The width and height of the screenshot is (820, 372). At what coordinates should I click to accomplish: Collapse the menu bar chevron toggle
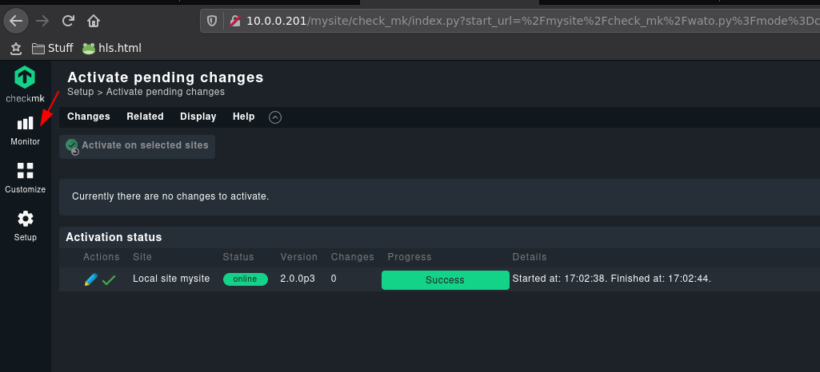(x=275, y=117)
